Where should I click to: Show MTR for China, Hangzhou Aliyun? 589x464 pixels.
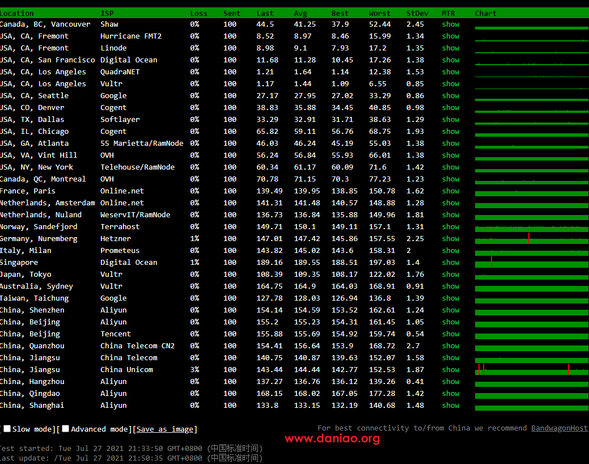[450, 382]
